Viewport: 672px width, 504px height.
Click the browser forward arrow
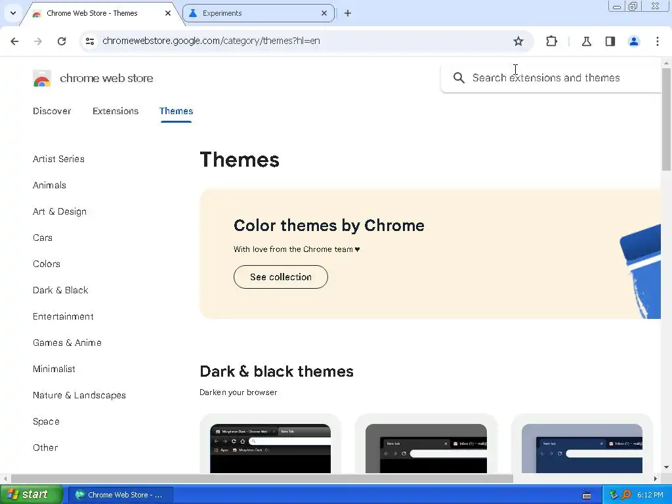click(38, 41)
